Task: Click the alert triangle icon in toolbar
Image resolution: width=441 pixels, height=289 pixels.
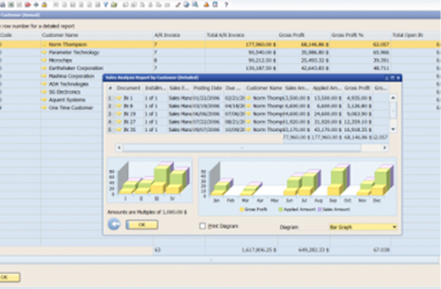Action: pyautogui.click(x=205, y=4)
